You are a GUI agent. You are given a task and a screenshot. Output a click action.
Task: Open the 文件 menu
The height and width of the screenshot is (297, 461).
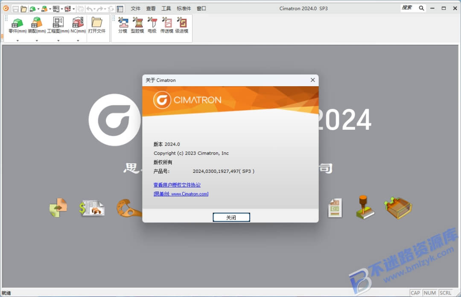136,9
